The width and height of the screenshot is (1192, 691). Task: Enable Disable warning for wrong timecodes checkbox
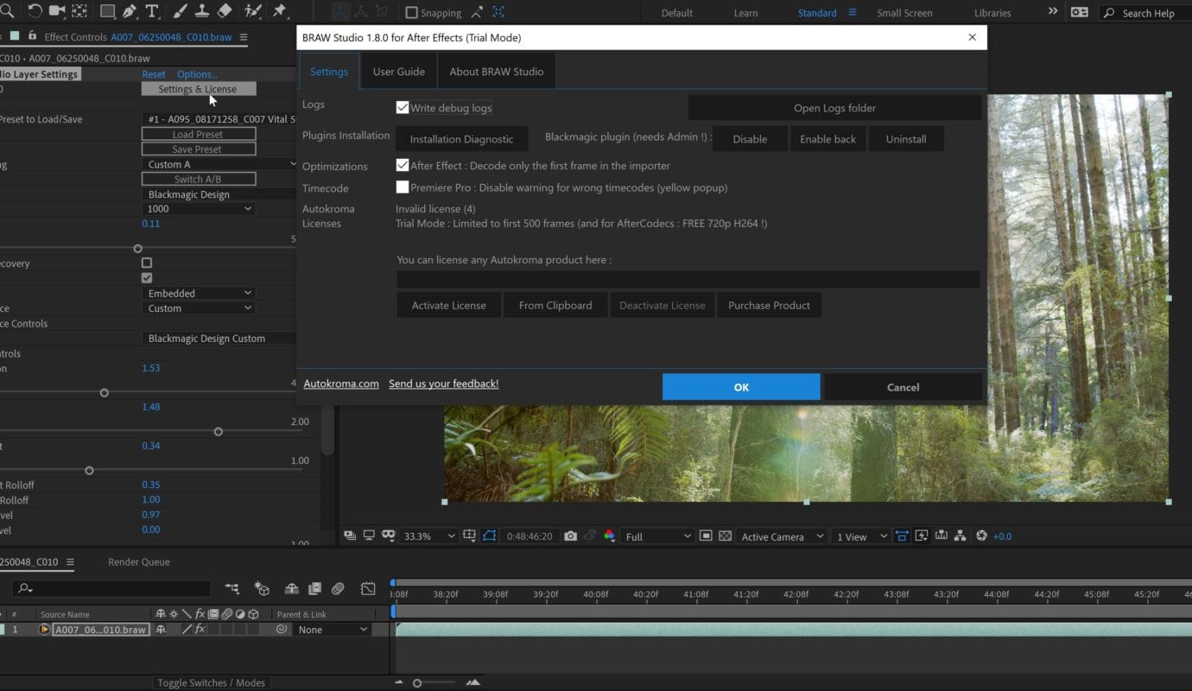click(x=402, y=187)
